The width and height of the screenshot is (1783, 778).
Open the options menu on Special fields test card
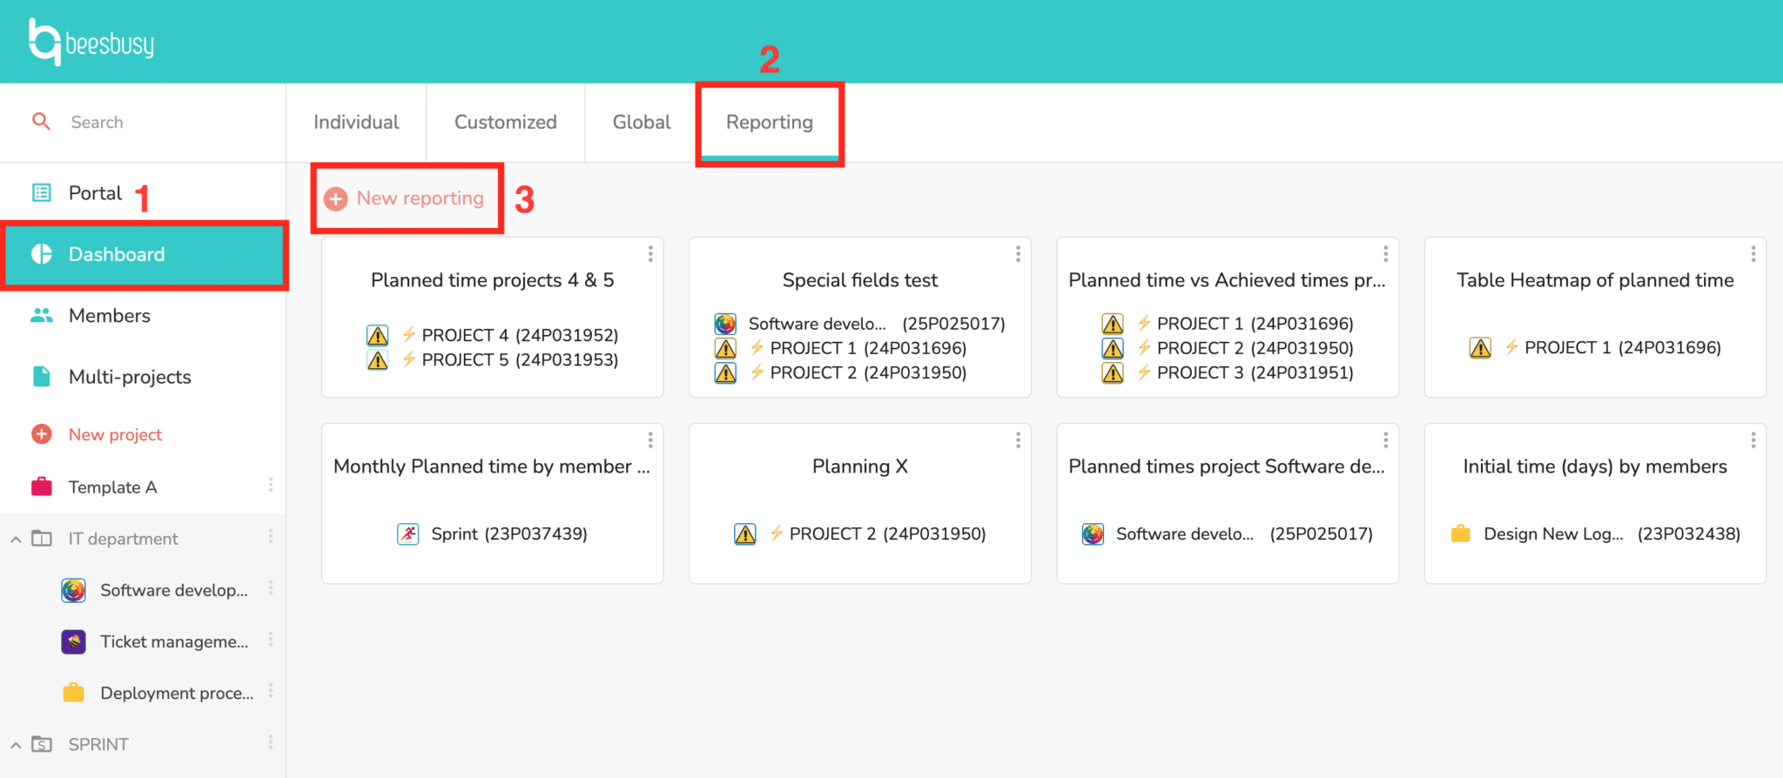1018,253
